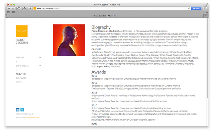The width and height of the screenshot is (214, 132).
Task: Go back with Safari's back arrow
Action: (x=9, y=8)
